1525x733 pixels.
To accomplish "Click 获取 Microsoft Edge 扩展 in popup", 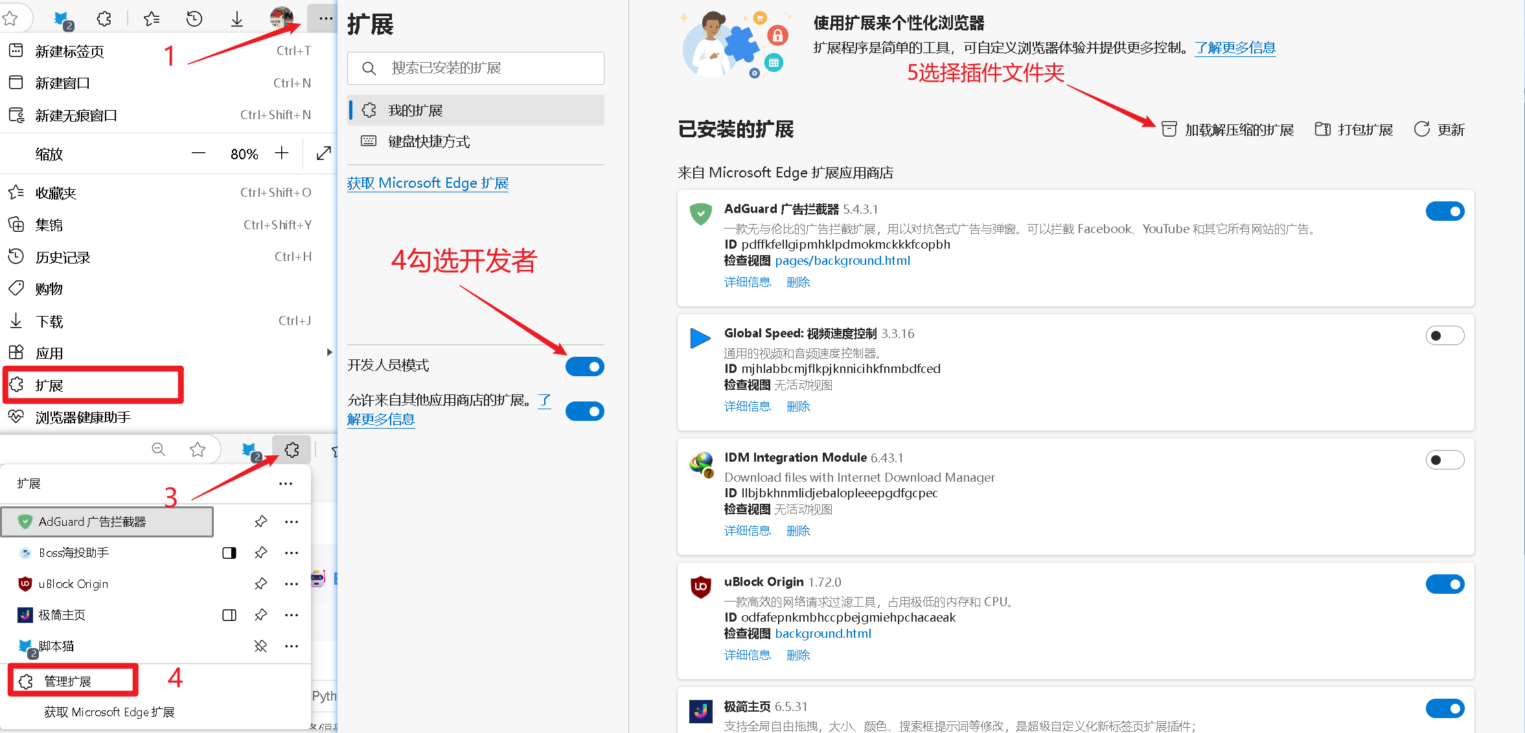I will pos(109,712).
